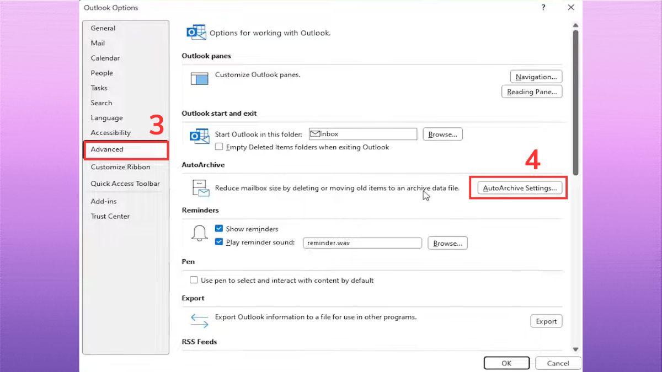
Task: Click the reminder.wav sound file field
Action: (362, 243)
